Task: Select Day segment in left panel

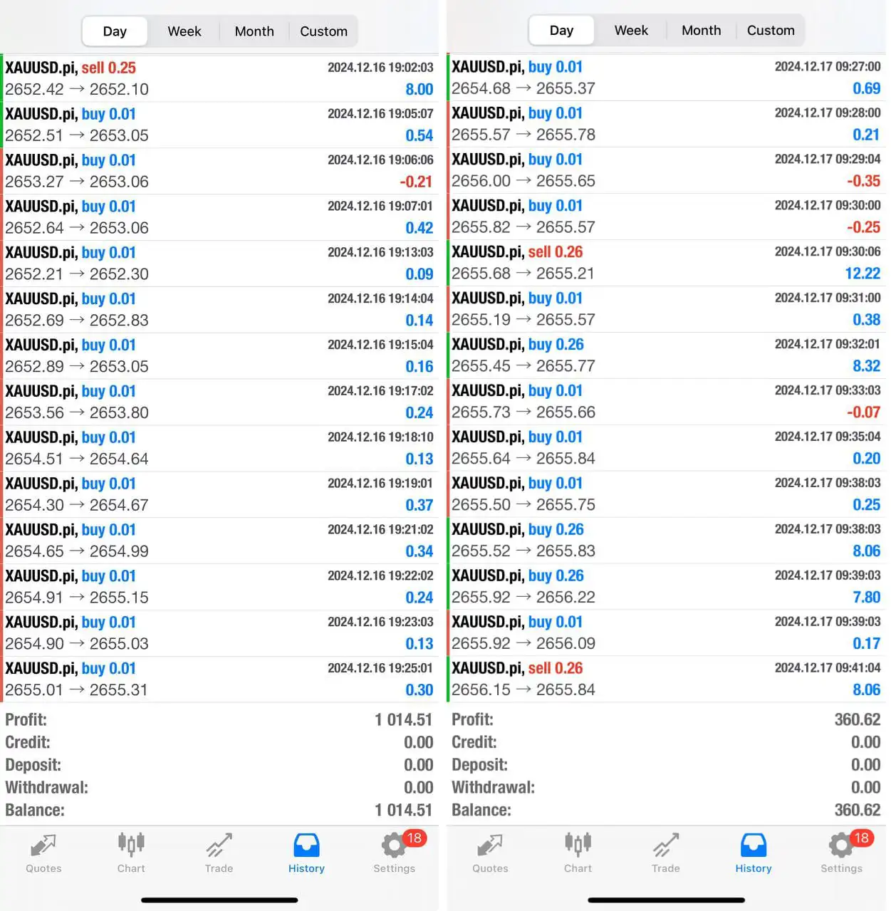Action: [115, 31]
